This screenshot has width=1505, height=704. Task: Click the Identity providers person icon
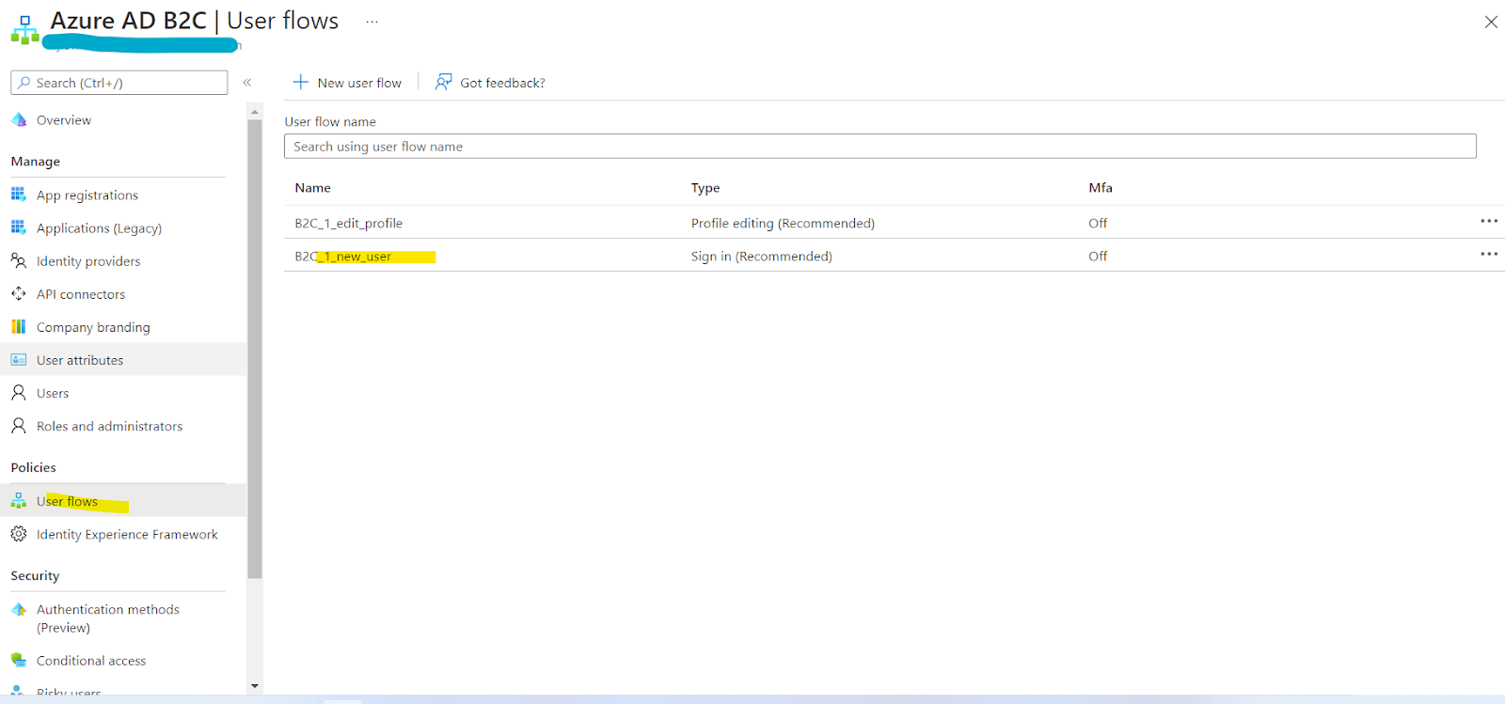point(19,260)
